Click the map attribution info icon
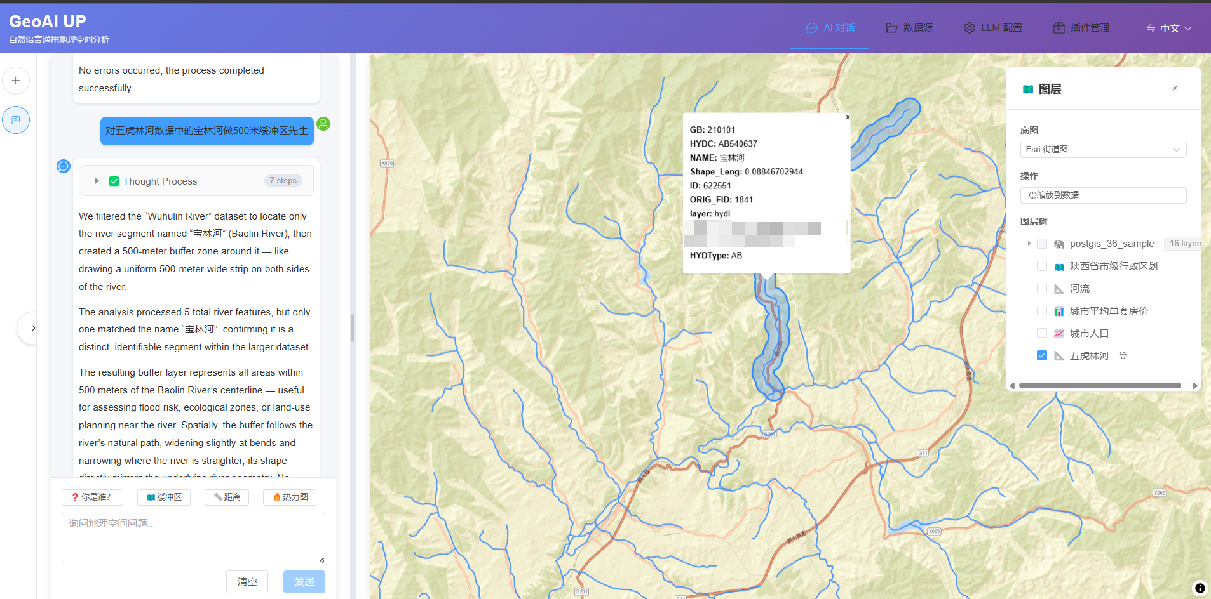This screenshot has height=599, width=1211. coord(1200,588)
